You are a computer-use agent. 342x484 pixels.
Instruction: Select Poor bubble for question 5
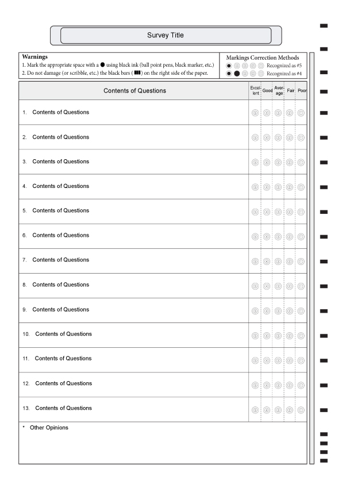[301, 212]
